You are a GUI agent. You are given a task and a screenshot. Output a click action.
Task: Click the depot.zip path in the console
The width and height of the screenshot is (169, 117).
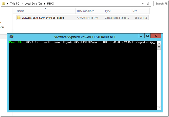click(113, 42)
